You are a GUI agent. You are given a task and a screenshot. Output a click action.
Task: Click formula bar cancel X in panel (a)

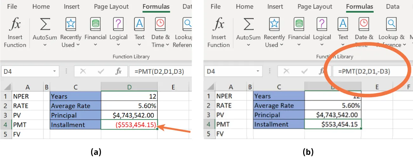click(x=83, y=72)
